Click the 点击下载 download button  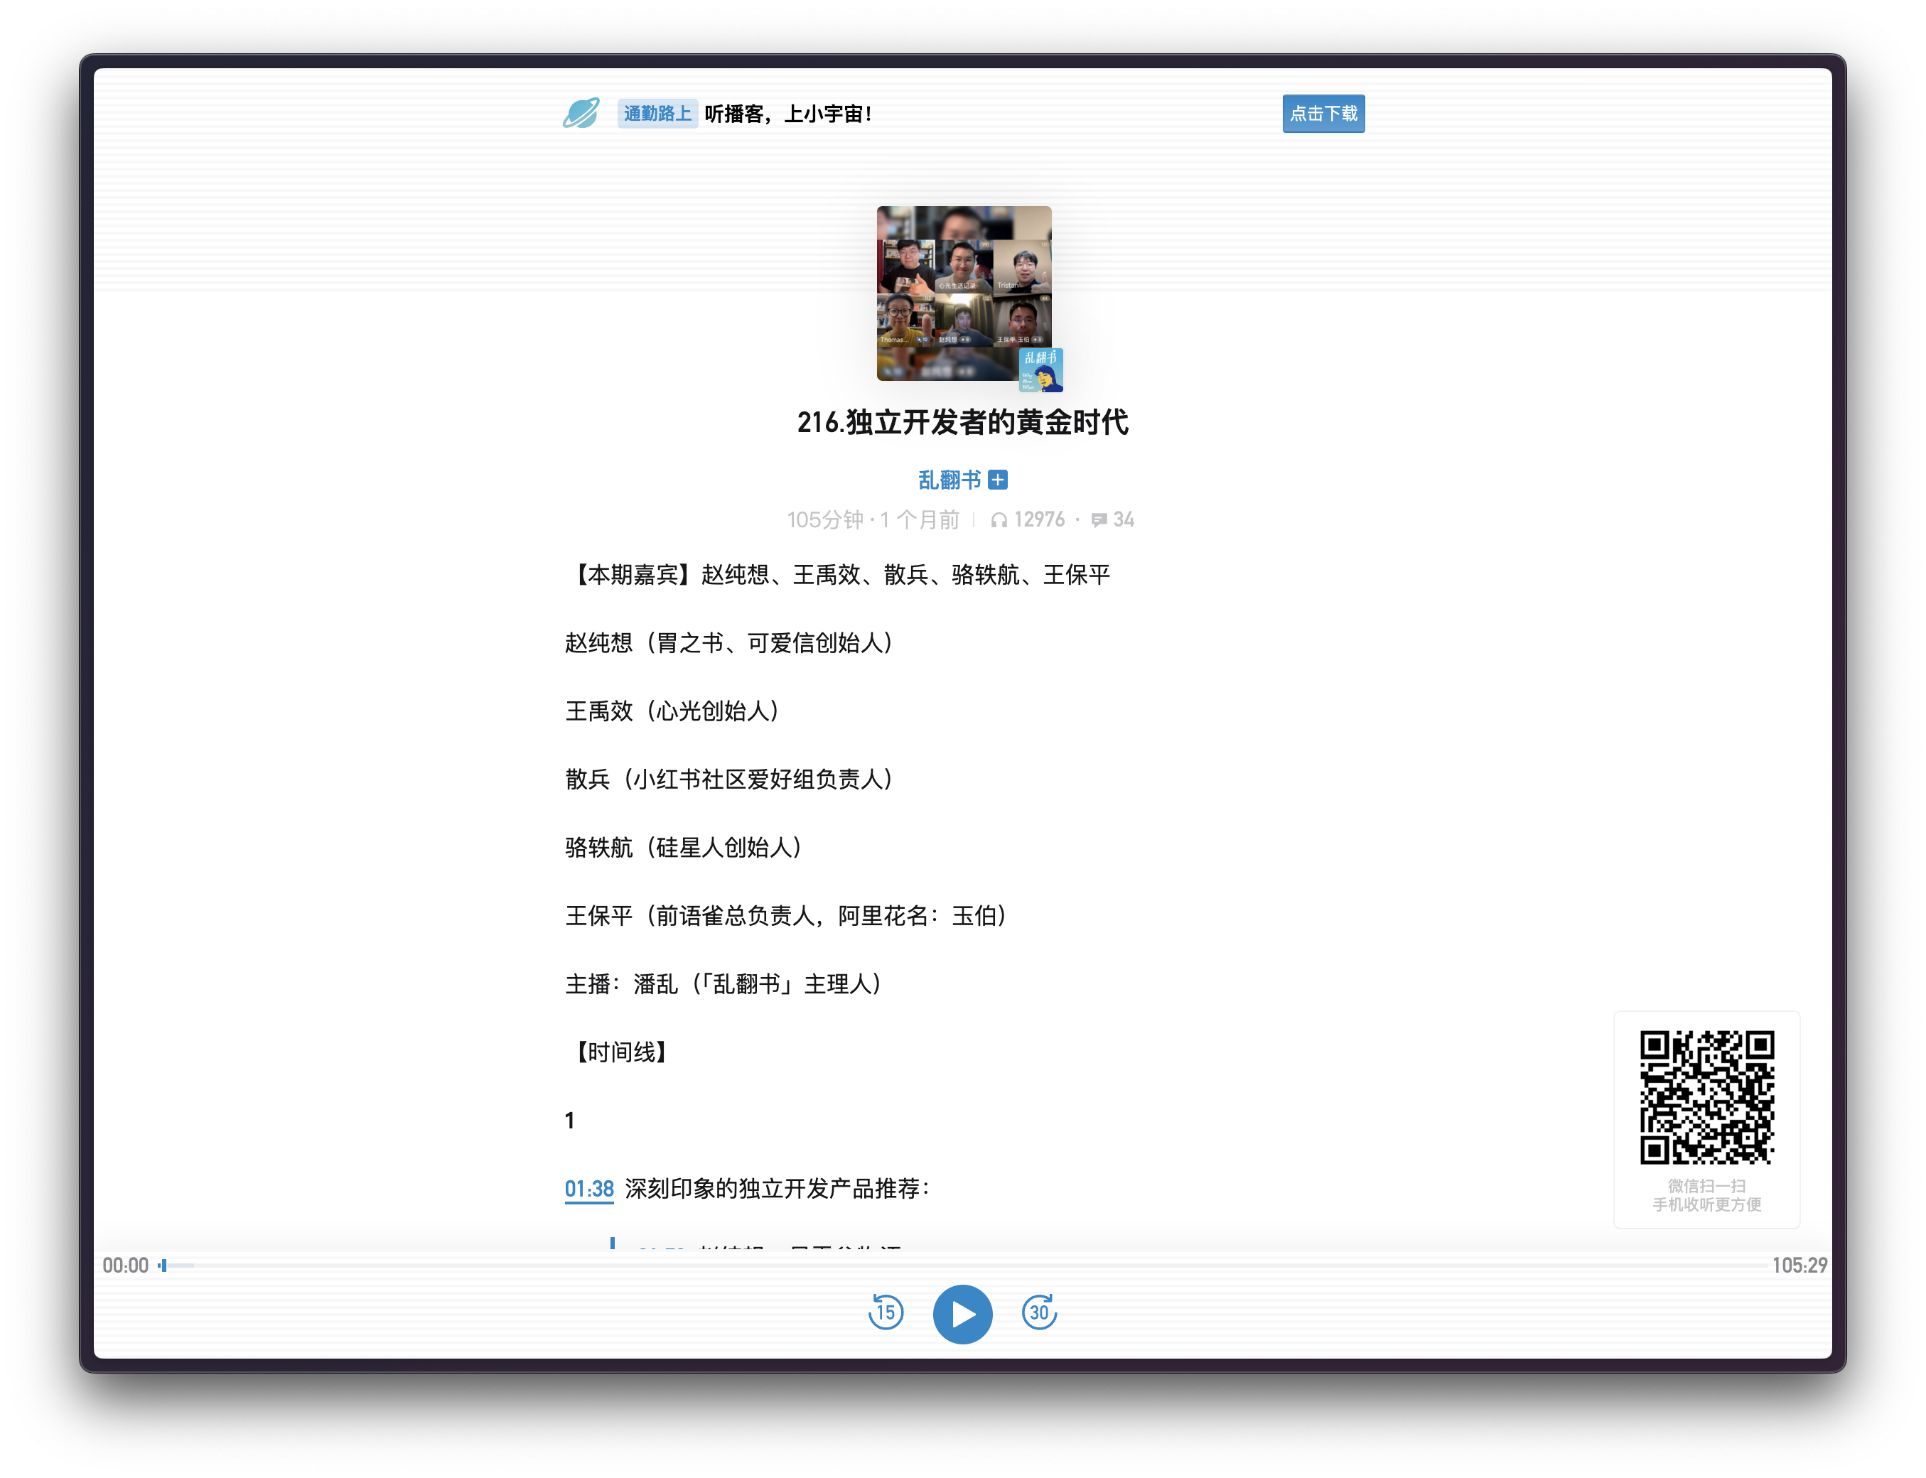click(1323, 114)
